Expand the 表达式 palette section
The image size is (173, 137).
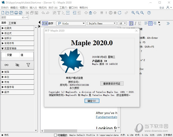pos(17,33)
